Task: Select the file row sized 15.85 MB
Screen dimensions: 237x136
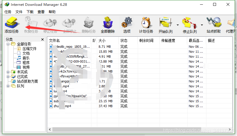Action: tap(140, 52)
